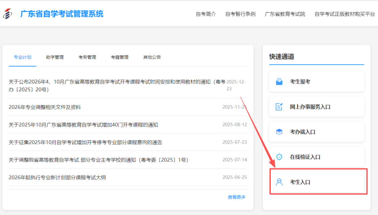Open 自考简介 in top navigation
The height and width of the screenshot is (215, 378).
click(206, 14)
